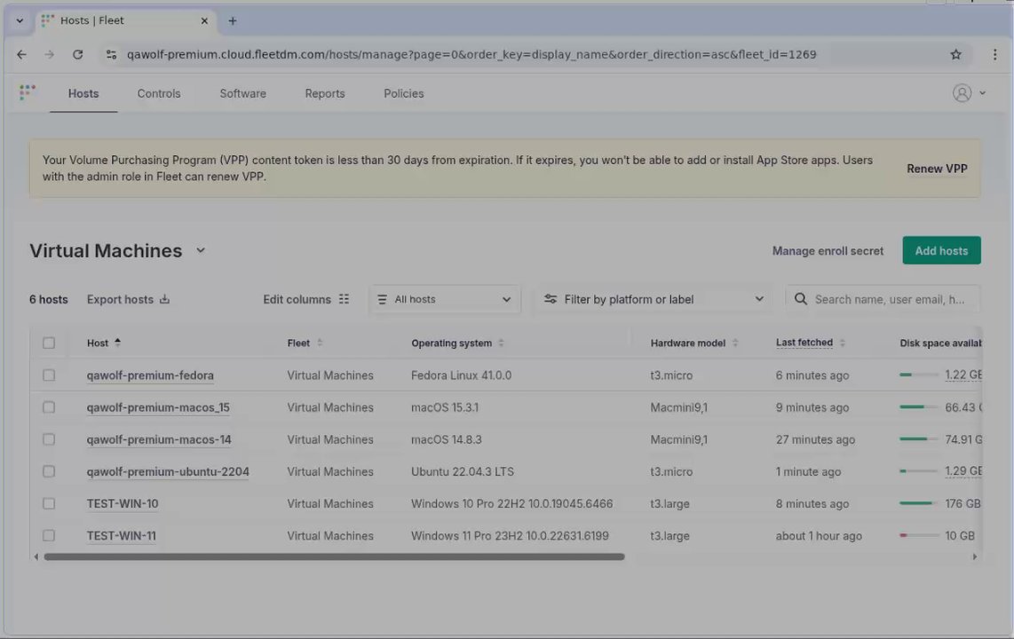The height and width of the screenshot is (639, 1014).
Task: Click the Export hosts download icon
Action: 164,299
